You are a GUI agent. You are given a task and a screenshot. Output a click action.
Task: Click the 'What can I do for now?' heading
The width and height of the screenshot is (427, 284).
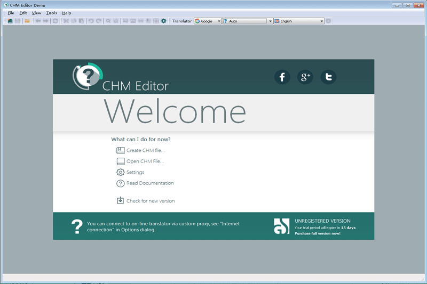coord(141,139)
